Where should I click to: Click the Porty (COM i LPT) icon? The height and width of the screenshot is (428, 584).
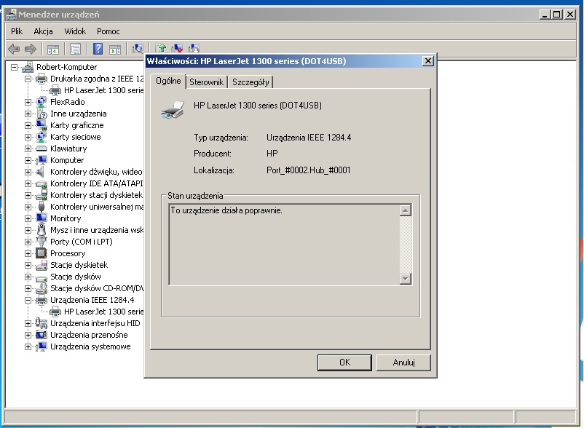click(x=42, y=242)
